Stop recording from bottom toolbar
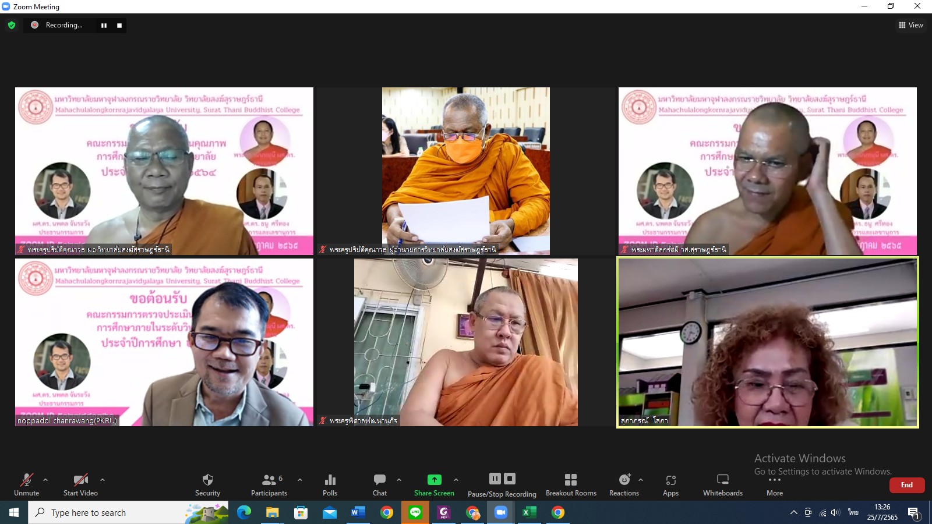Screen dimensions: 932x524 point(510,479)
